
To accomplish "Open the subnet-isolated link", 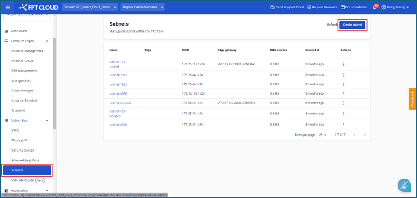I will [120, 103].
